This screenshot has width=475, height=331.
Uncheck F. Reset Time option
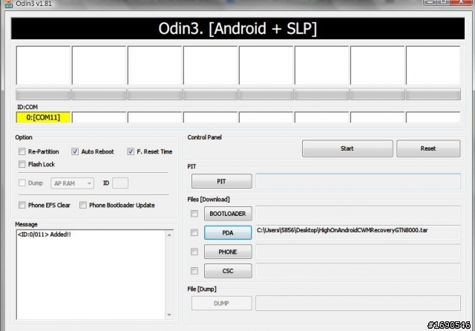[x=131, y=151]
